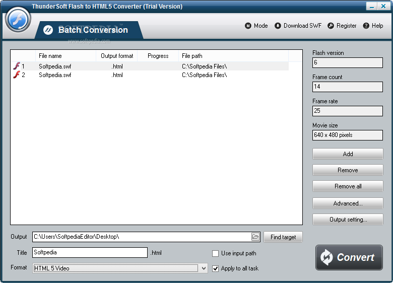Click the File name column header

pos(65,56)
